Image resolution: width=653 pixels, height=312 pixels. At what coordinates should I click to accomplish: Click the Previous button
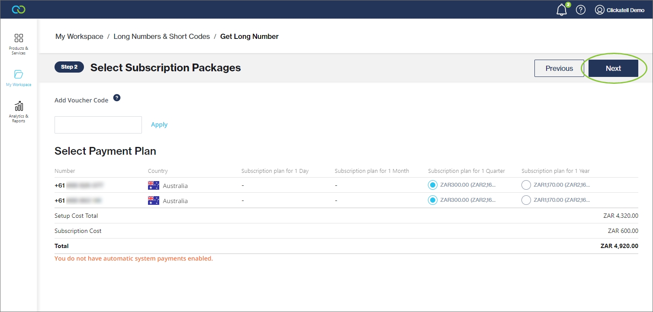(x=559, y=68)
